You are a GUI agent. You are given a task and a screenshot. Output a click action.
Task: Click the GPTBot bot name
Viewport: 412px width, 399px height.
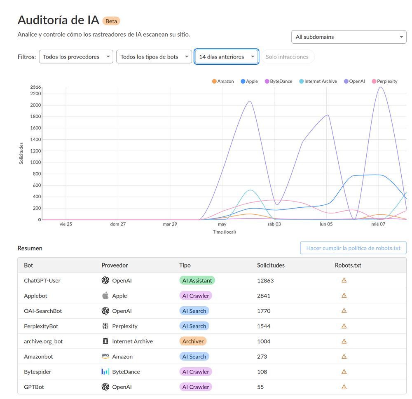34,387
